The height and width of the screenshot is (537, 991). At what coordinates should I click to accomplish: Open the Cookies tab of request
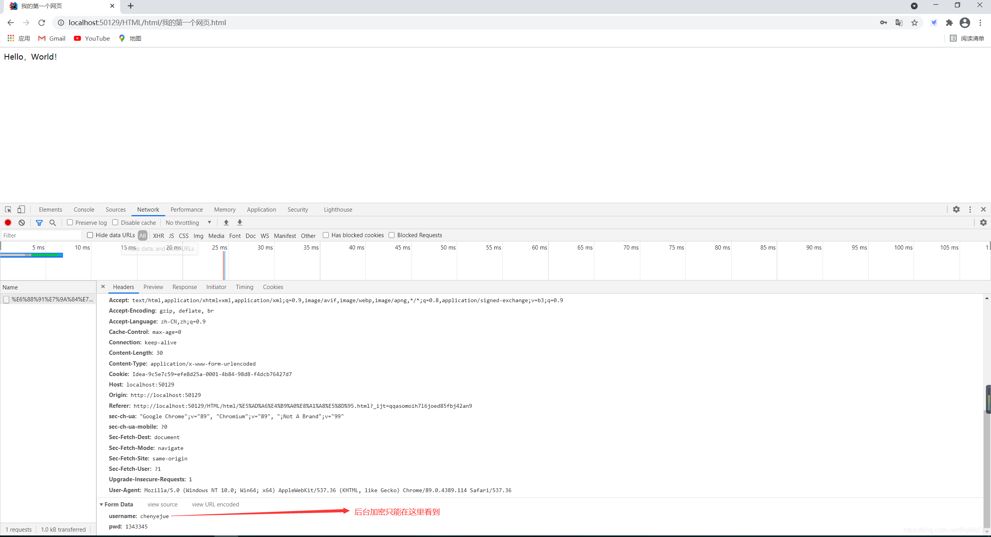click(273, 287)
